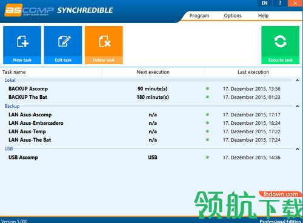Switch language via EN button
Screen dimensions: 303x223
coord(265,3)
